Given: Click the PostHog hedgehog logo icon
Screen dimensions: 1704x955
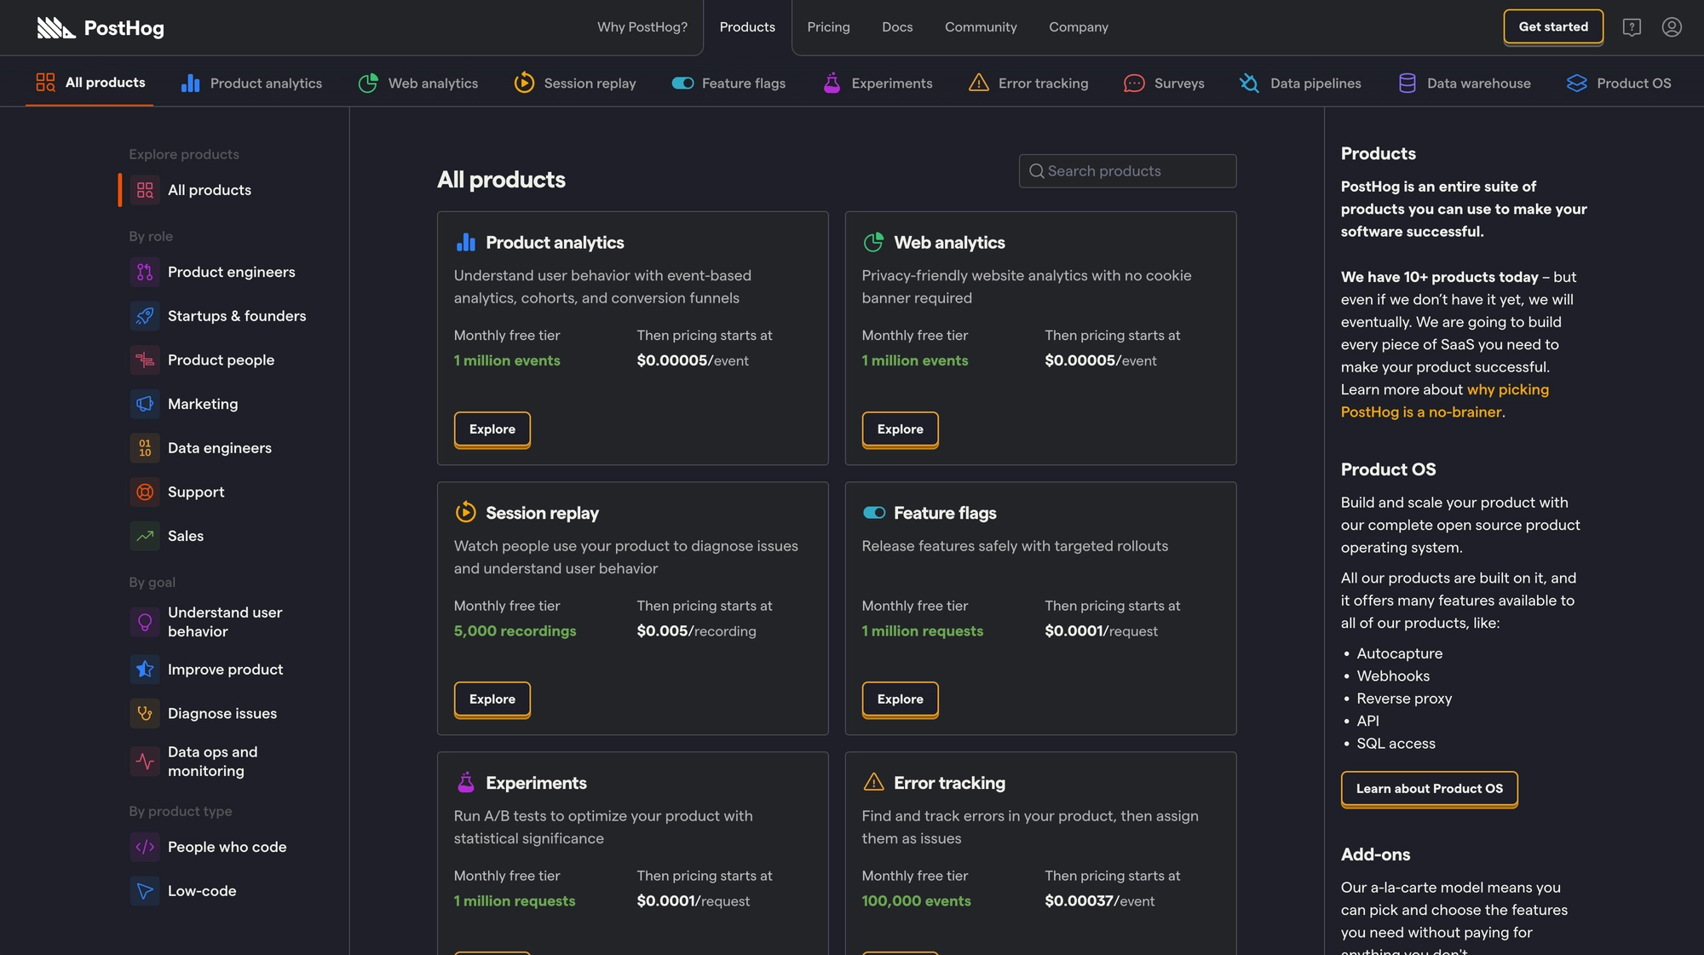Looking at the screenshot, I should [56, 28].
